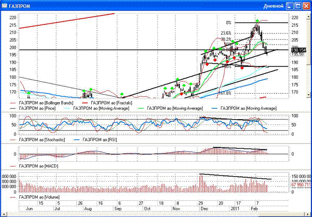Click the 38.2% Fibonacci level label
This screenshot has width=312, height=217.
(x=227, y=39)
